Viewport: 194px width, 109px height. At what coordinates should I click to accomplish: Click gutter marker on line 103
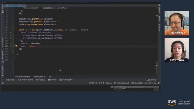click(x=11, y=35)
